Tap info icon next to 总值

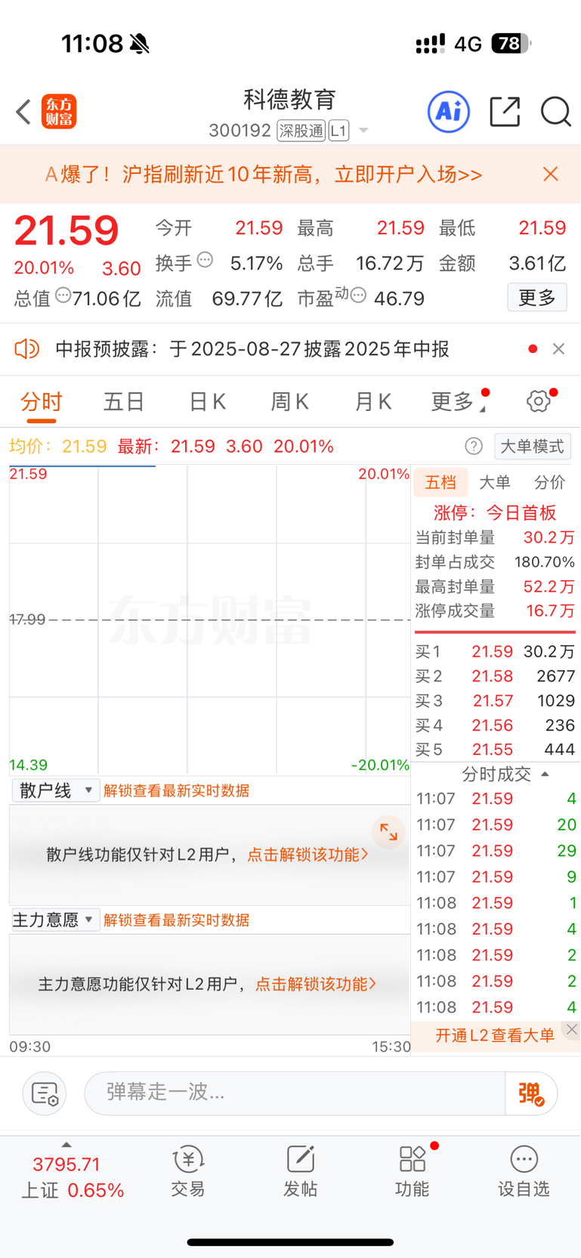63,295
